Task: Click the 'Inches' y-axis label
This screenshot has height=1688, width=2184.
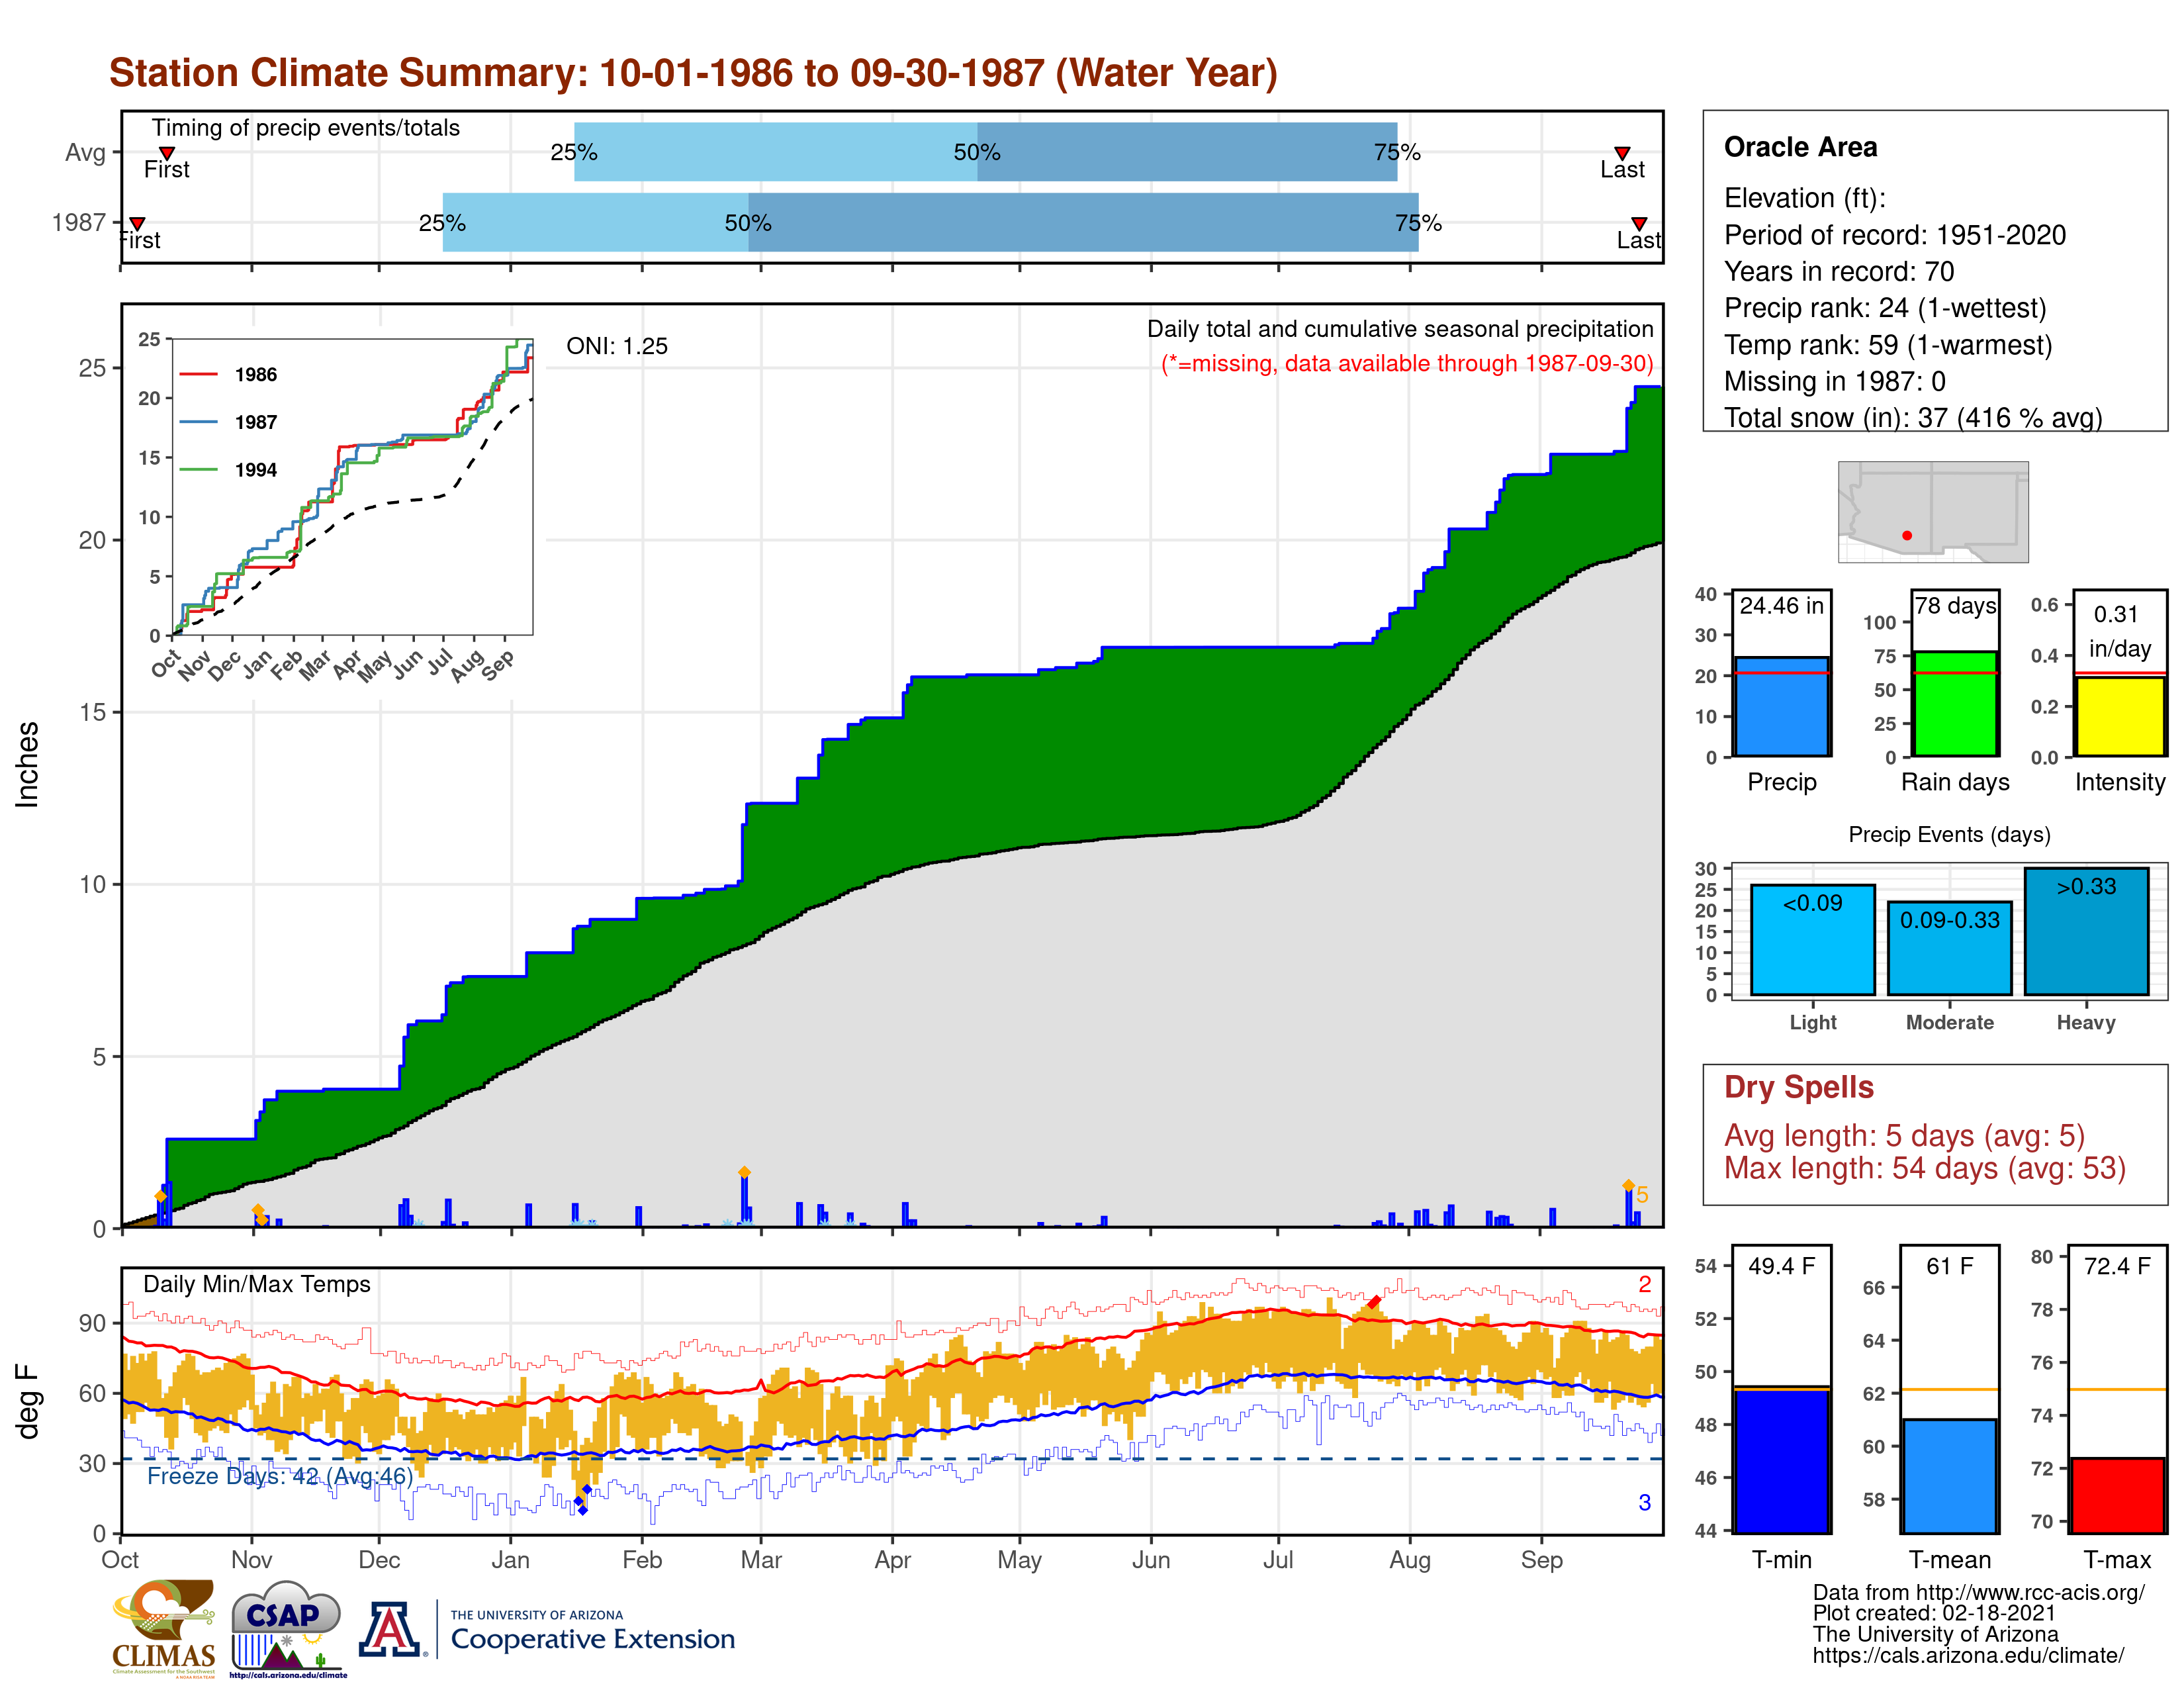Action: point(27,764)
